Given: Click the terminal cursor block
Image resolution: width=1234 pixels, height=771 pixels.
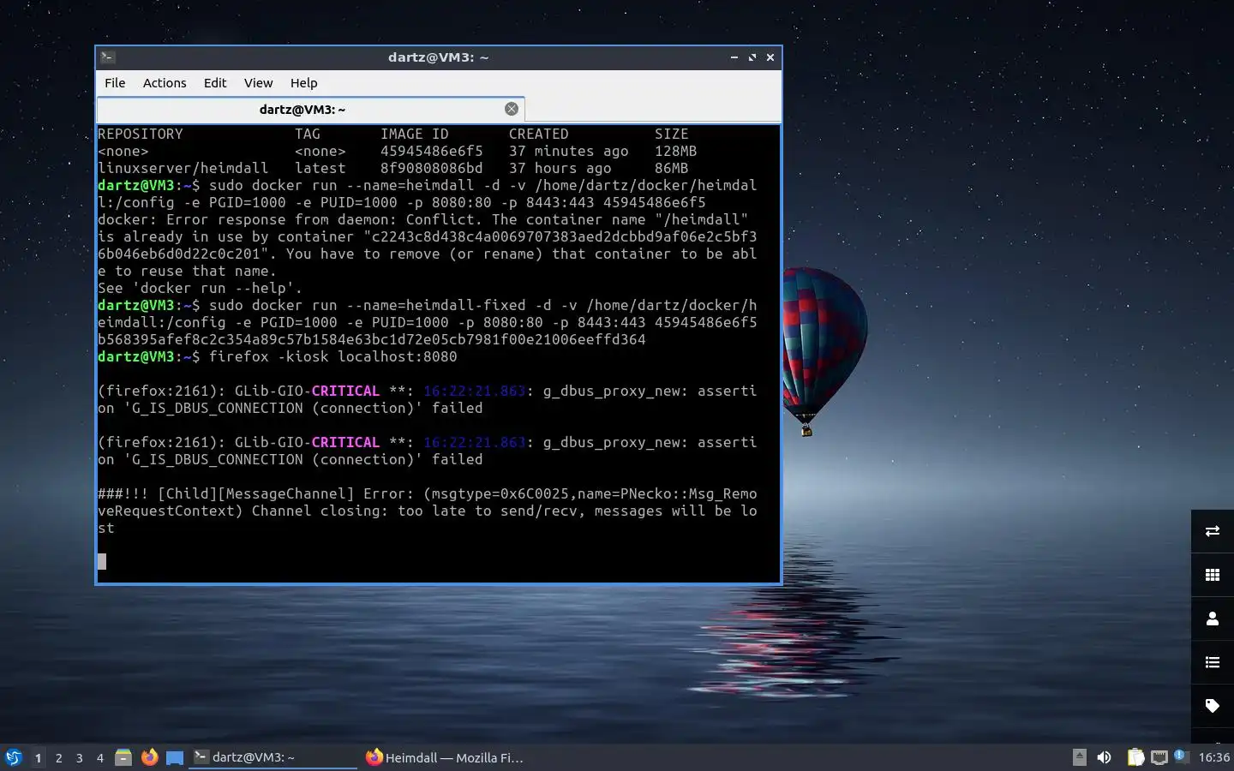Looking at the screenshot, I should pos(102,561).
